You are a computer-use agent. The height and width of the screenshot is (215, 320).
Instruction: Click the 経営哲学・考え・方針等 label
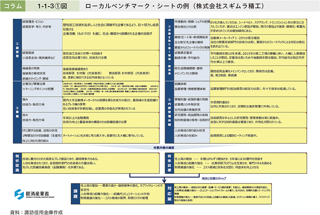(37, 27)
